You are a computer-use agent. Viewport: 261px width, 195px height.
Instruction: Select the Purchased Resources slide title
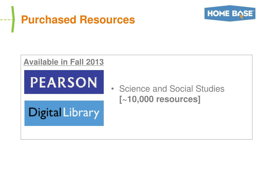pos(78,20)
